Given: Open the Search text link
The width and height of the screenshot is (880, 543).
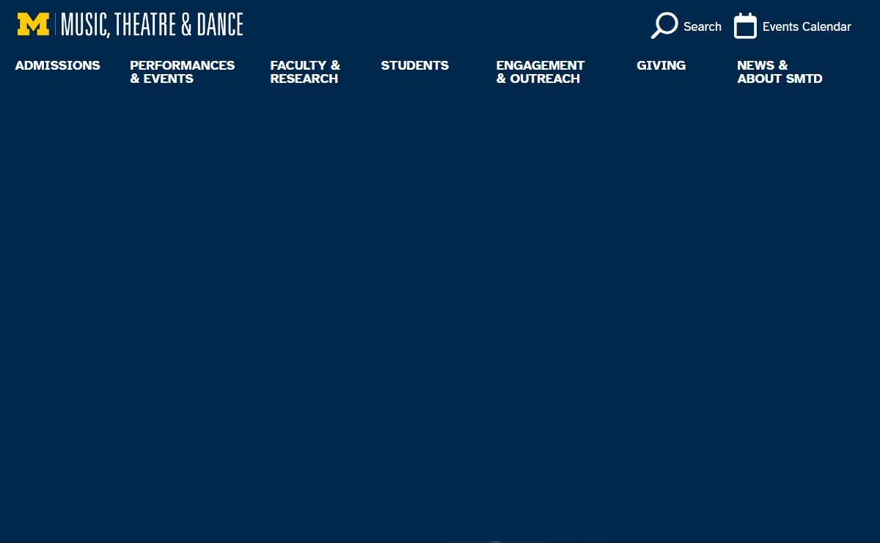Looking at the screenshot, I should coord(703,26).
